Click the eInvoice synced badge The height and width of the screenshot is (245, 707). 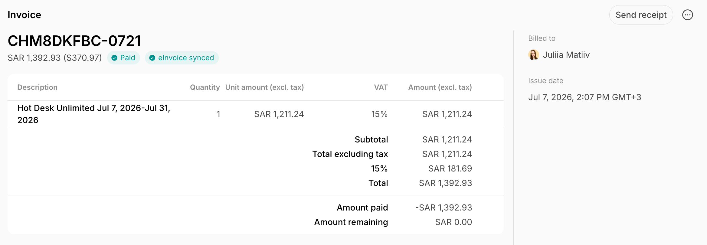(x=182, y=58)
